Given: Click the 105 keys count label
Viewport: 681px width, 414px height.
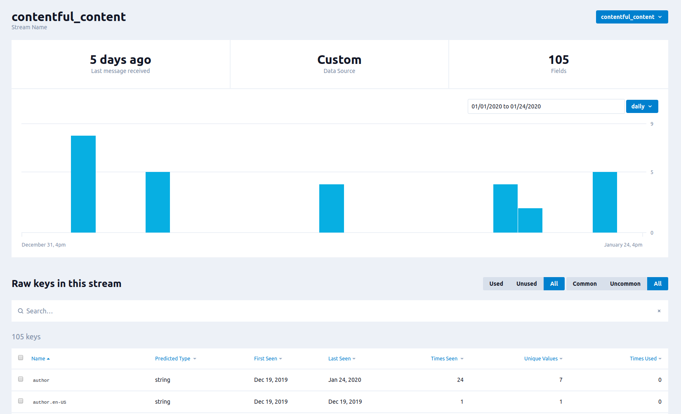Looking at the screenshot, I should tap(26, 336).
